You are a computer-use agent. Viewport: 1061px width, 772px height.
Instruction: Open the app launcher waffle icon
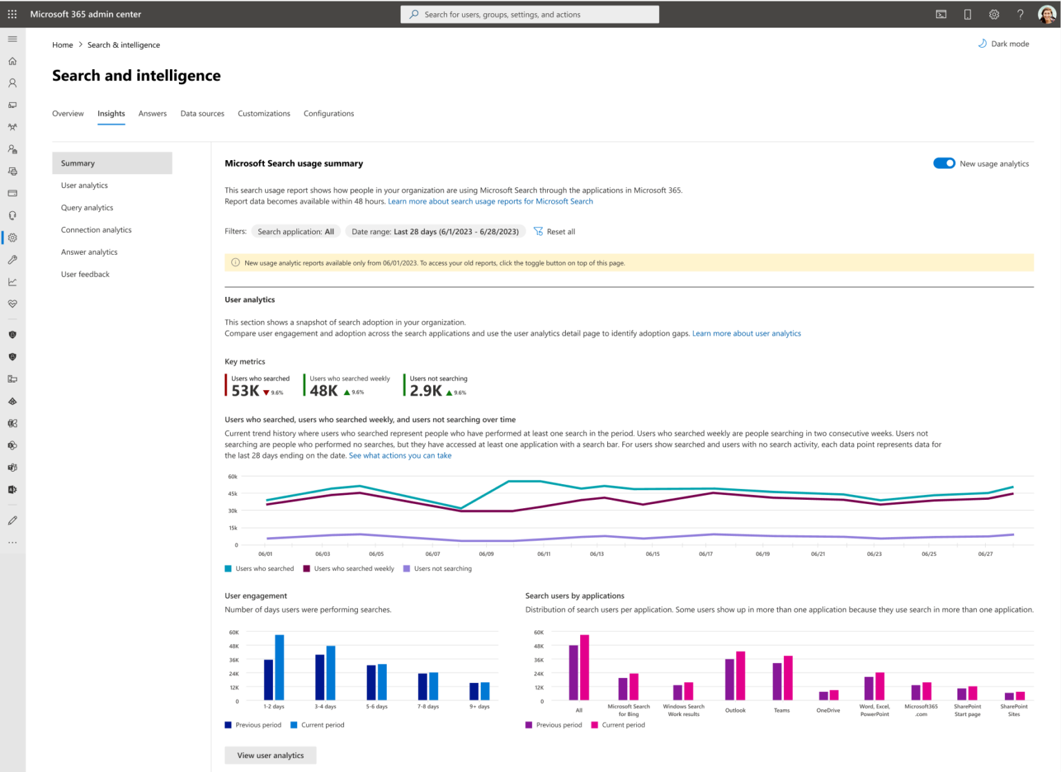point(12,14)
